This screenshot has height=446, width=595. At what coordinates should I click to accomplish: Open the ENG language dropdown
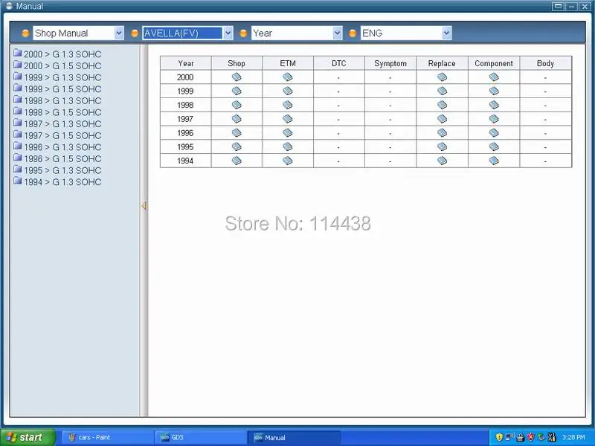pos(406,33)
